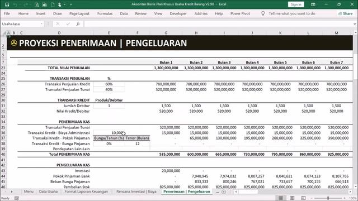This screenshot has width=358, height=201.
Task: Expand the formula bar with the chevron
Action: pyautogui.click(x=355, y=23)
